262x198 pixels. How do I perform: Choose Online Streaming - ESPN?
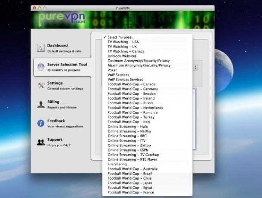click(148, 150)
